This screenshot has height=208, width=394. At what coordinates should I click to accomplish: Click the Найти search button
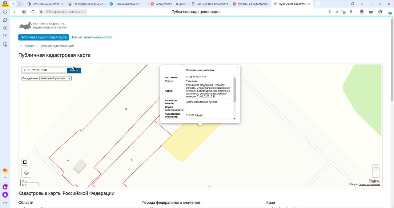coord(74,70)
